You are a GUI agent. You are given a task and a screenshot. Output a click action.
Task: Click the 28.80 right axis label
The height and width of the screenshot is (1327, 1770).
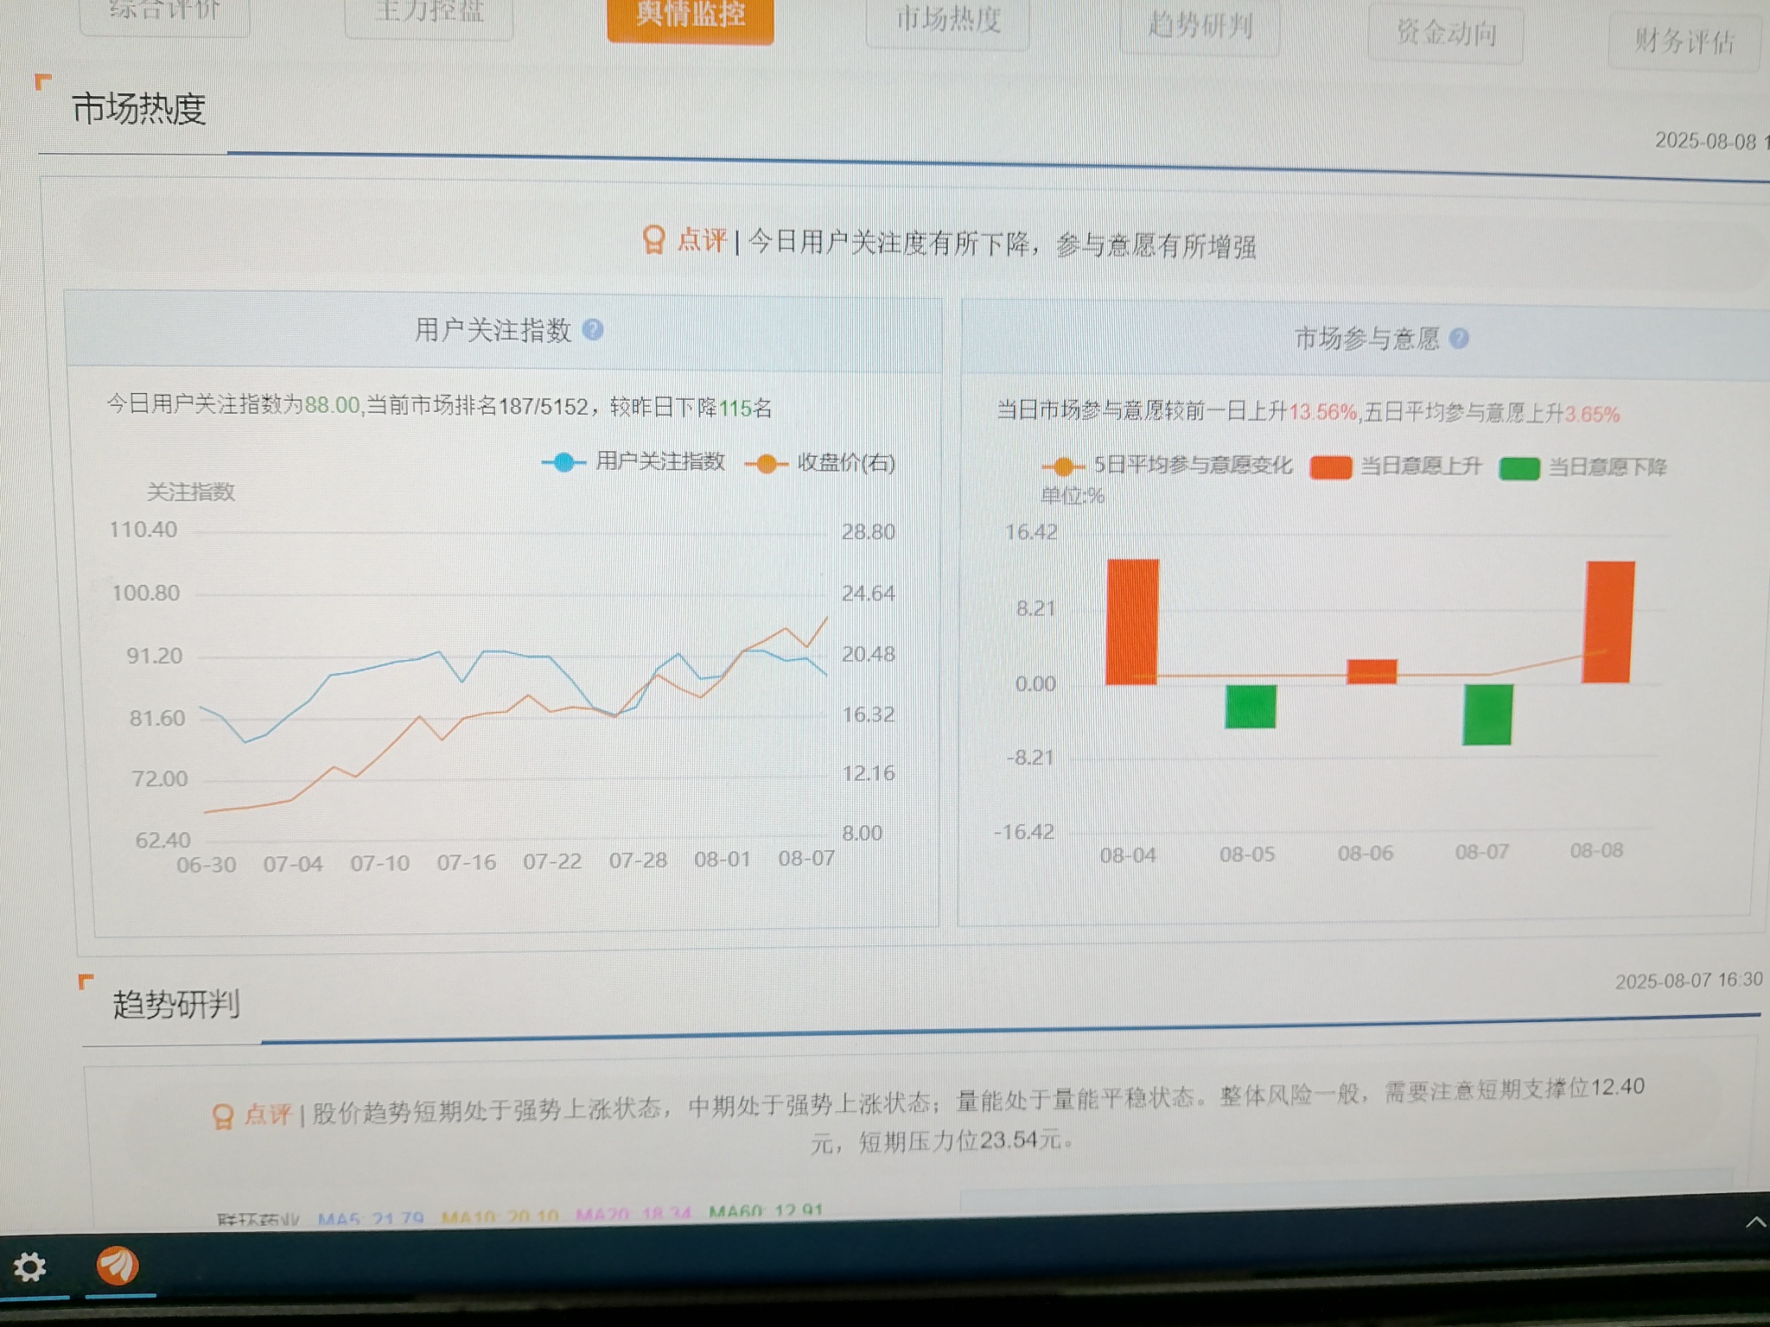(869, 532)
